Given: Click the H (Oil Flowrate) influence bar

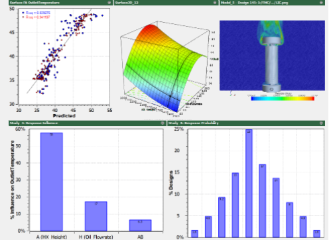Looking at the screenshot, I should 96,216.
